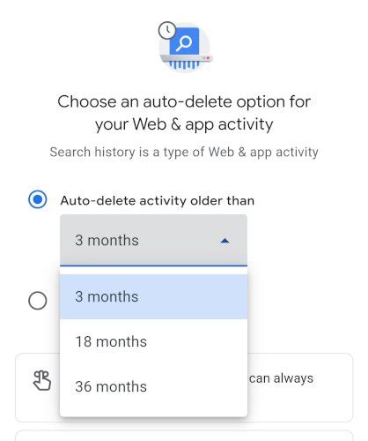Click the "Auto-delete activity older than" label text
This screenshot has width=368, height=441.
click(158, 201)
